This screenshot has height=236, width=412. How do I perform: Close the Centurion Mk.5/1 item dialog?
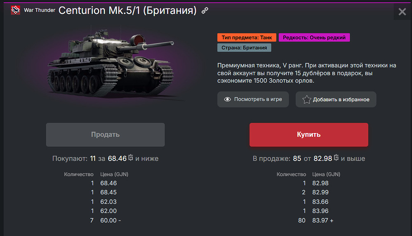click(402, 12)
